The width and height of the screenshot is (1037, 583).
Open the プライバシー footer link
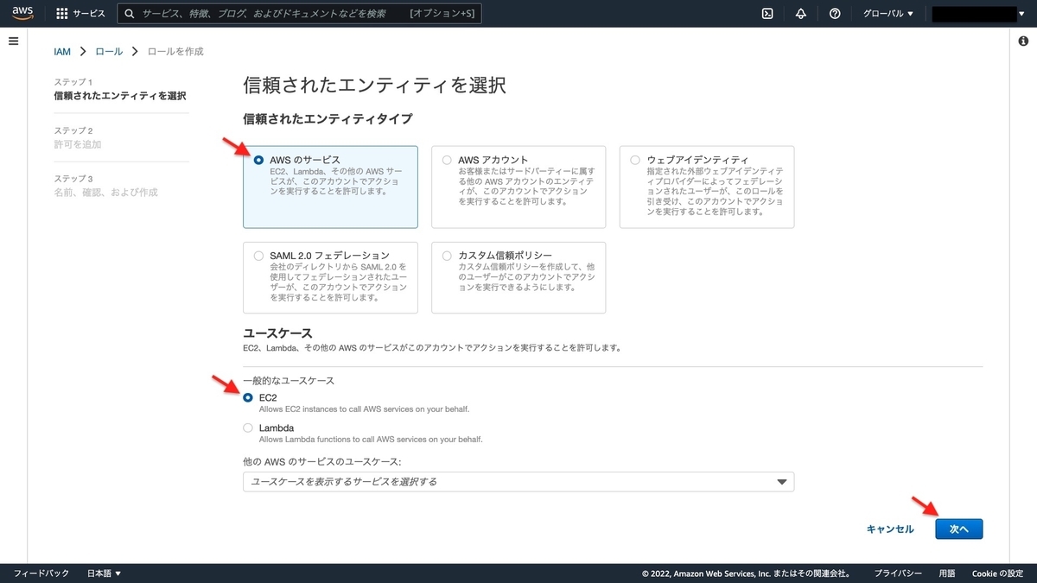click(898, 573)
